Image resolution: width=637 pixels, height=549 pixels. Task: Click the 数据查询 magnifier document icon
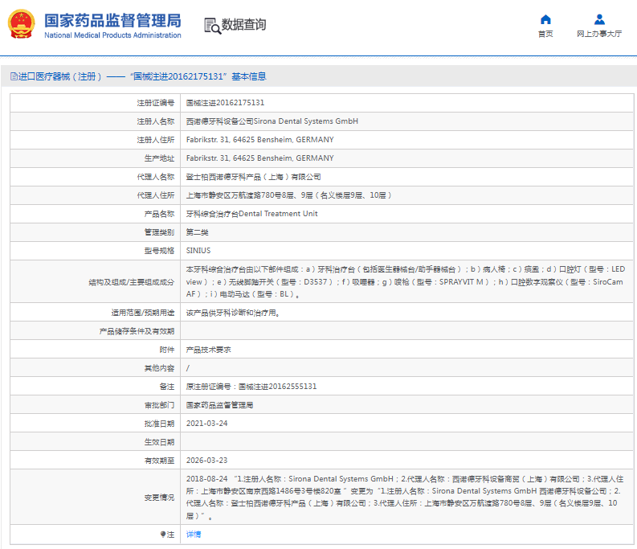(212, 26)
